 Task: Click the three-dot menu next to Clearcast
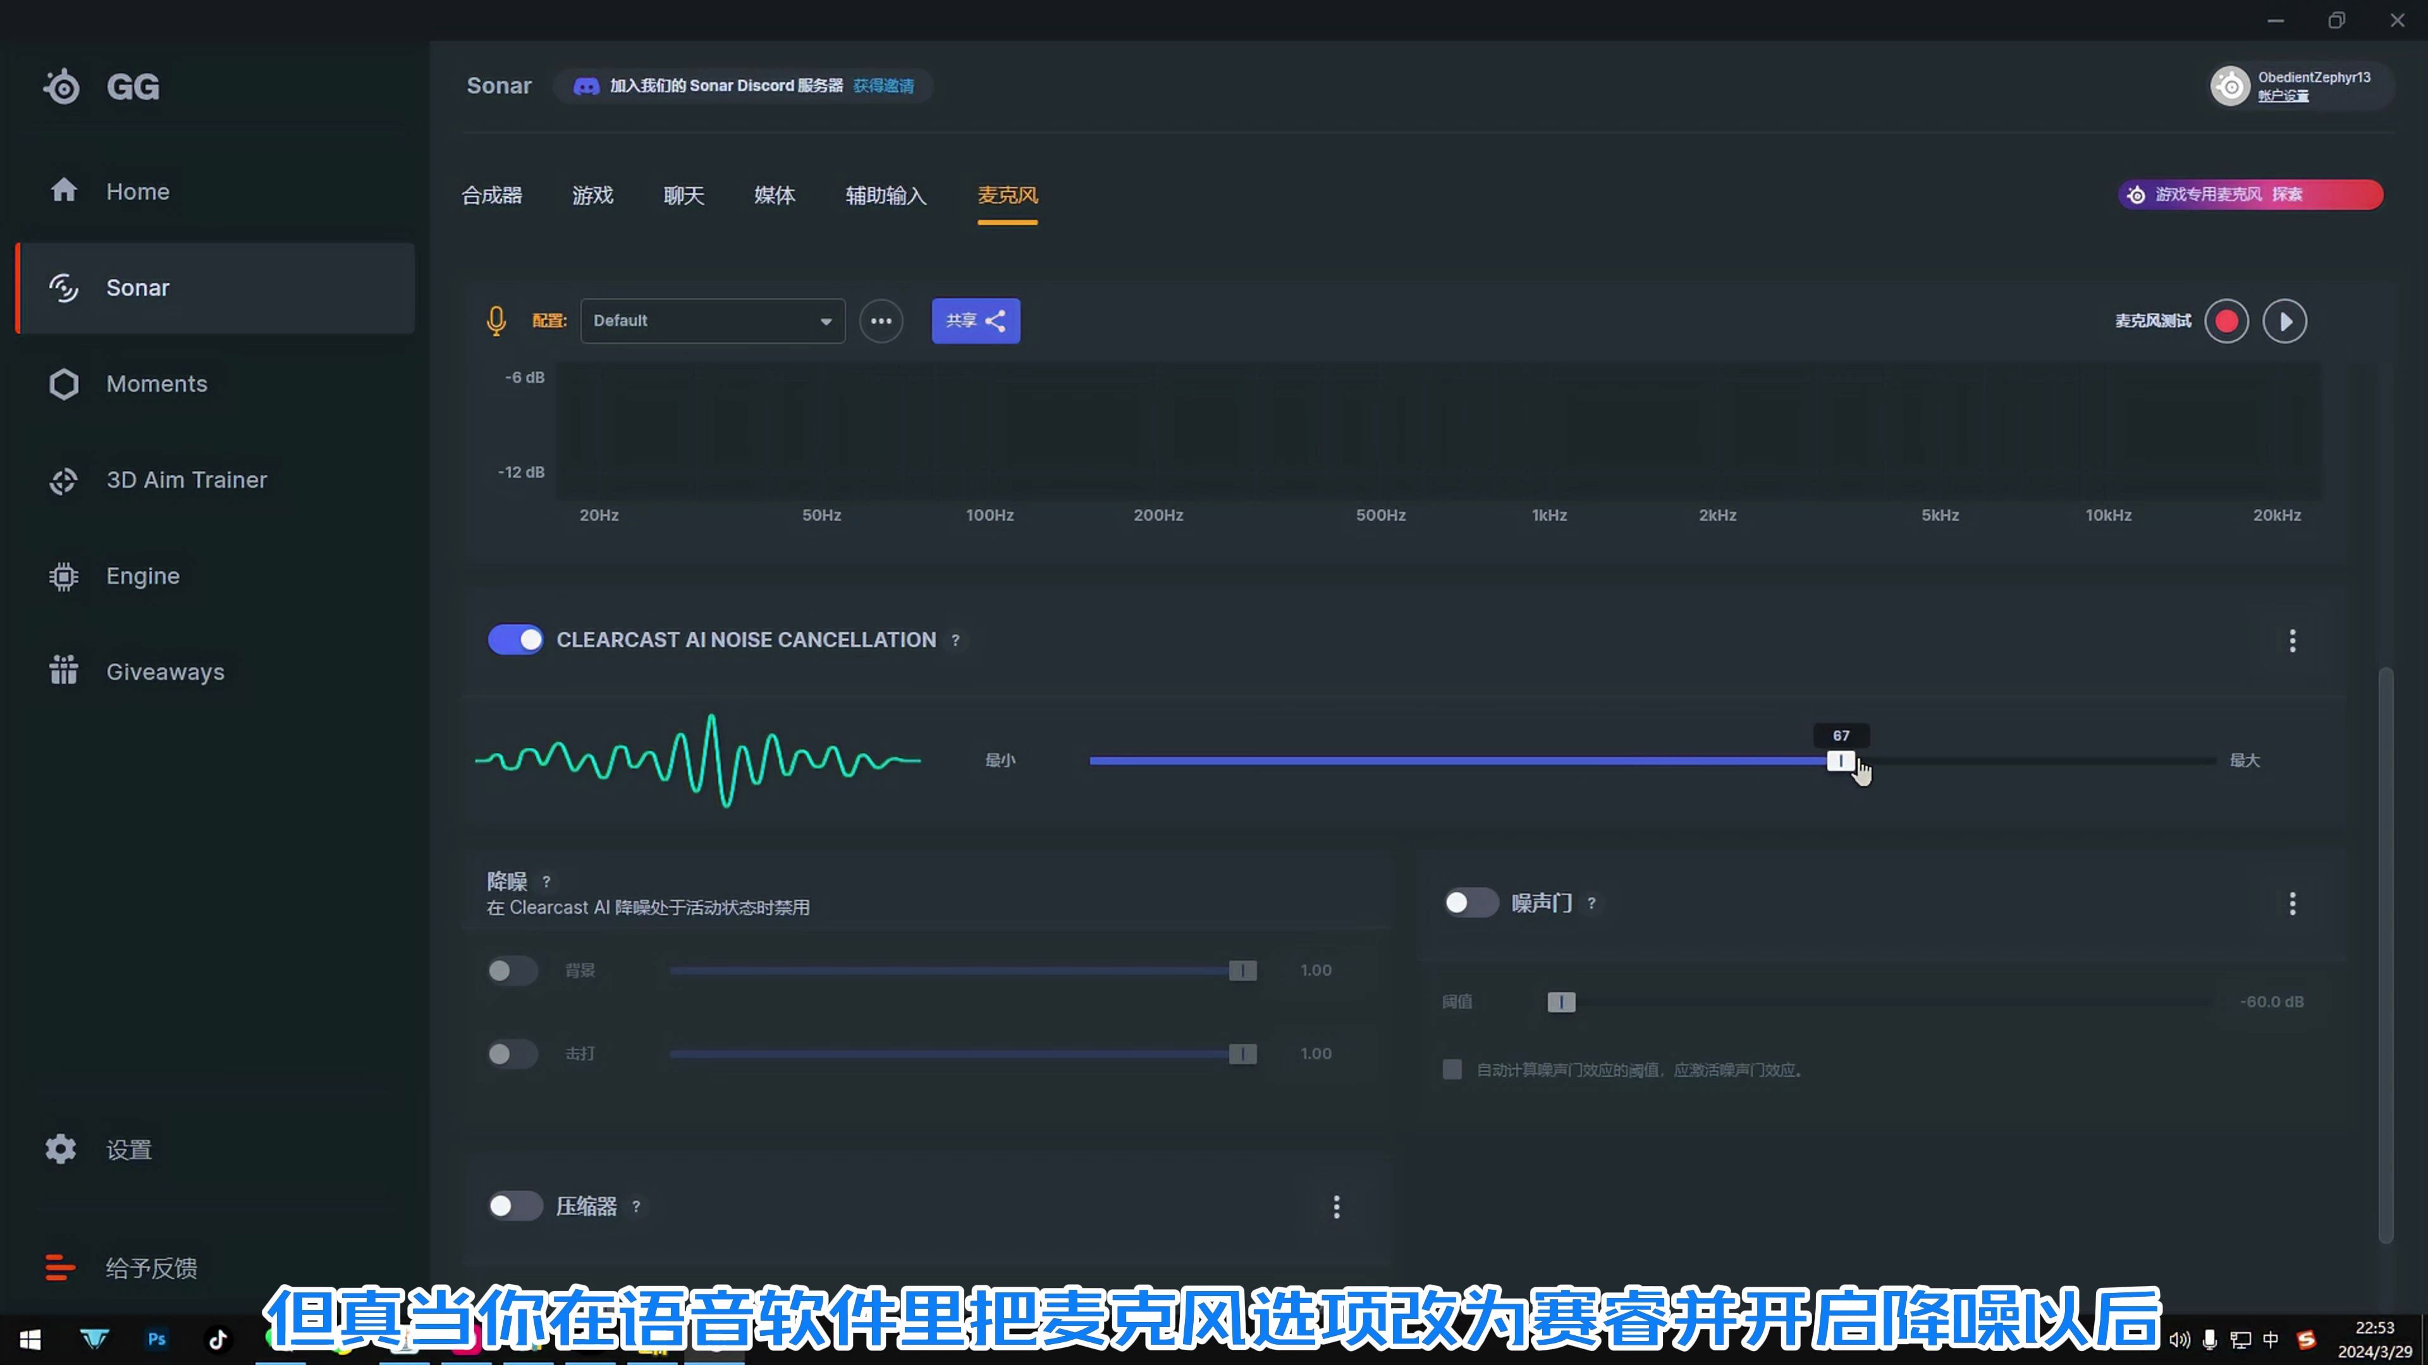tap(2293, 640)
